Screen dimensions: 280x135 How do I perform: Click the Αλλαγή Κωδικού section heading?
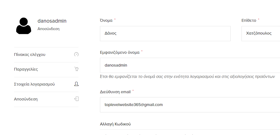[x=115, y=124]
